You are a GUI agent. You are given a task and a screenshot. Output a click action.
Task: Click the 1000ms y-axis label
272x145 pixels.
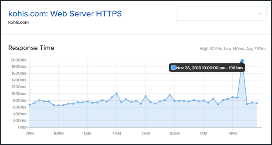(x=18, y=94)
